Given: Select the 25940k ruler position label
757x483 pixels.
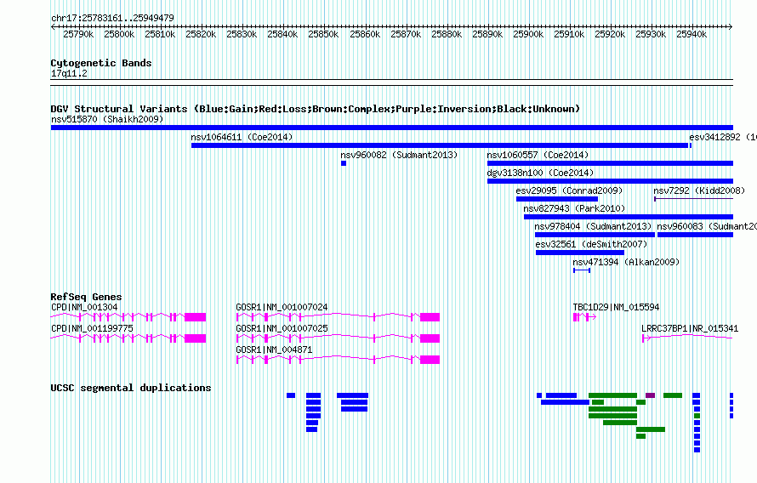Looking at the screenshot, I should 692,34.
